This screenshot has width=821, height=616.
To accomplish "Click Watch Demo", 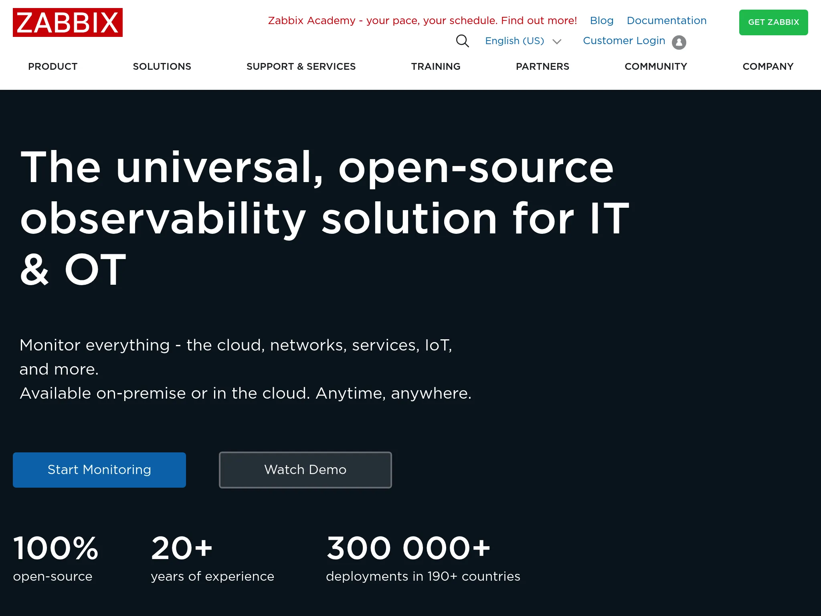I will [x=305, y=470].
